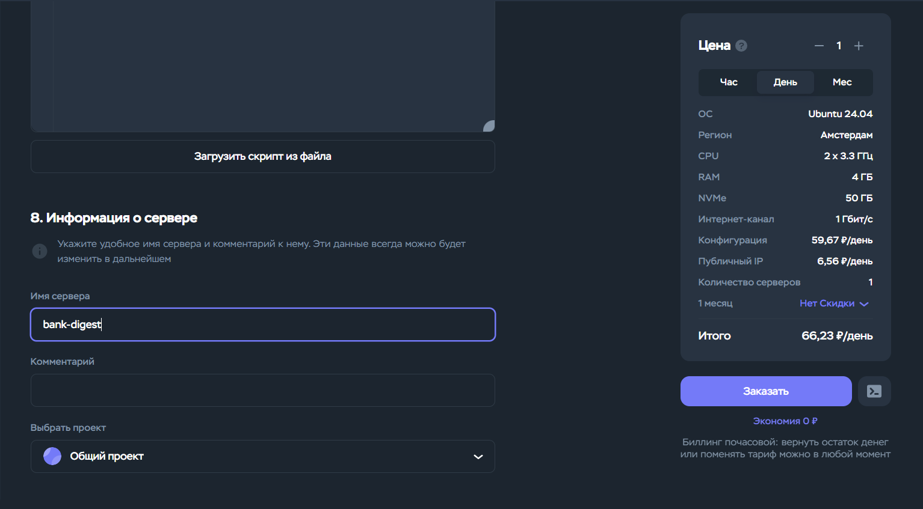Click Загрузить скрипт из файла button
Screen dimensions: 923x509
tap(263, 156)
